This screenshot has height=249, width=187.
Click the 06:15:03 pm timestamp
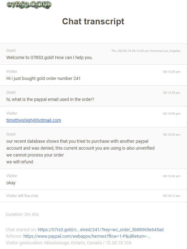click(172, 114)
